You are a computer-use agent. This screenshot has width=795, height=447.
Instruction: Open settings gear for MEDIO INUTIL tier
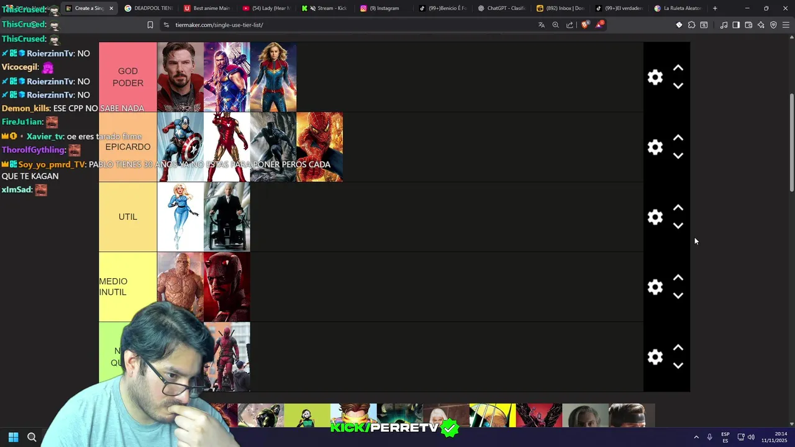pyautogui.click(x=655, y=287)
